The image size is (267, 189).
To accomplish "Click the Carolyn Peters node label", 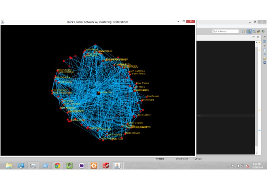I will 138,74.
